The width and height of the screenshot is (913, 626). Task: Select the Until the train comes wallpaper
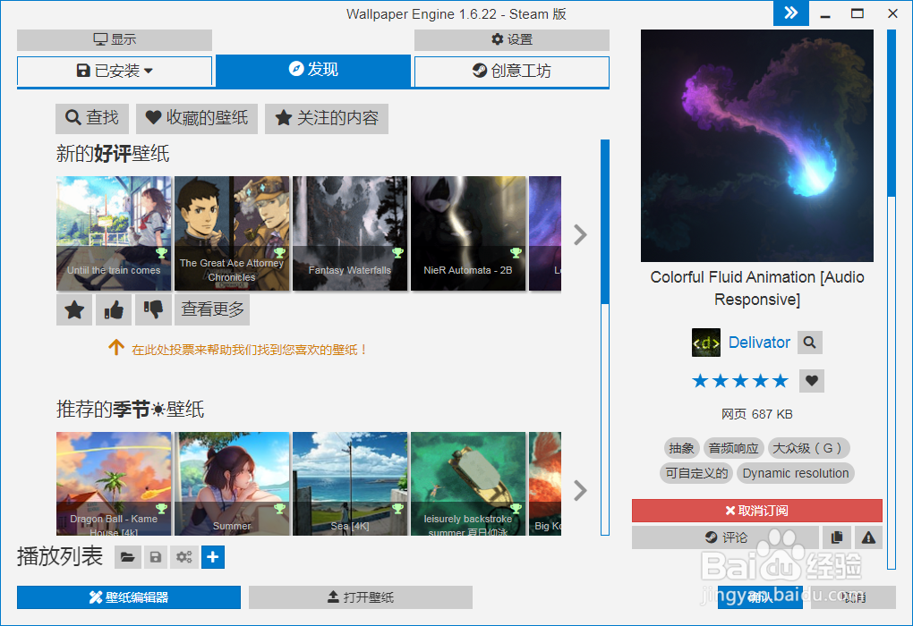(114, 233)
